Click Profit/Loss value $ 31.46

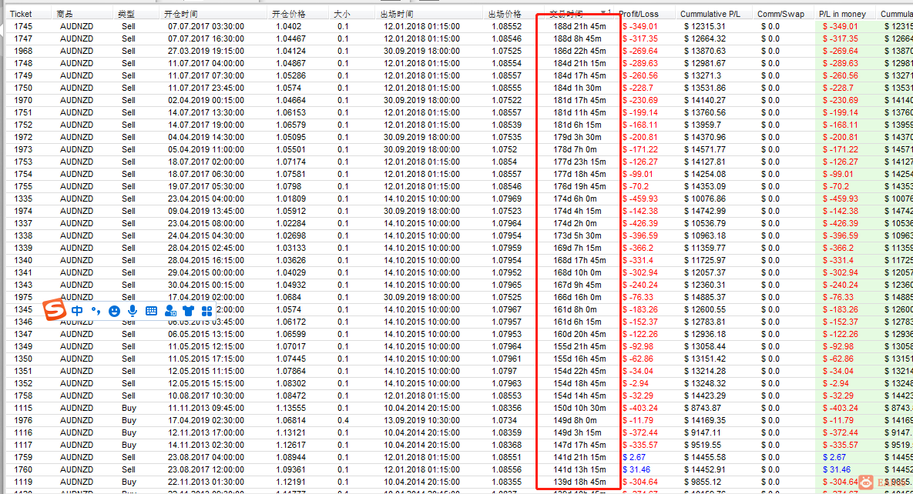click(x=636, y=469)
